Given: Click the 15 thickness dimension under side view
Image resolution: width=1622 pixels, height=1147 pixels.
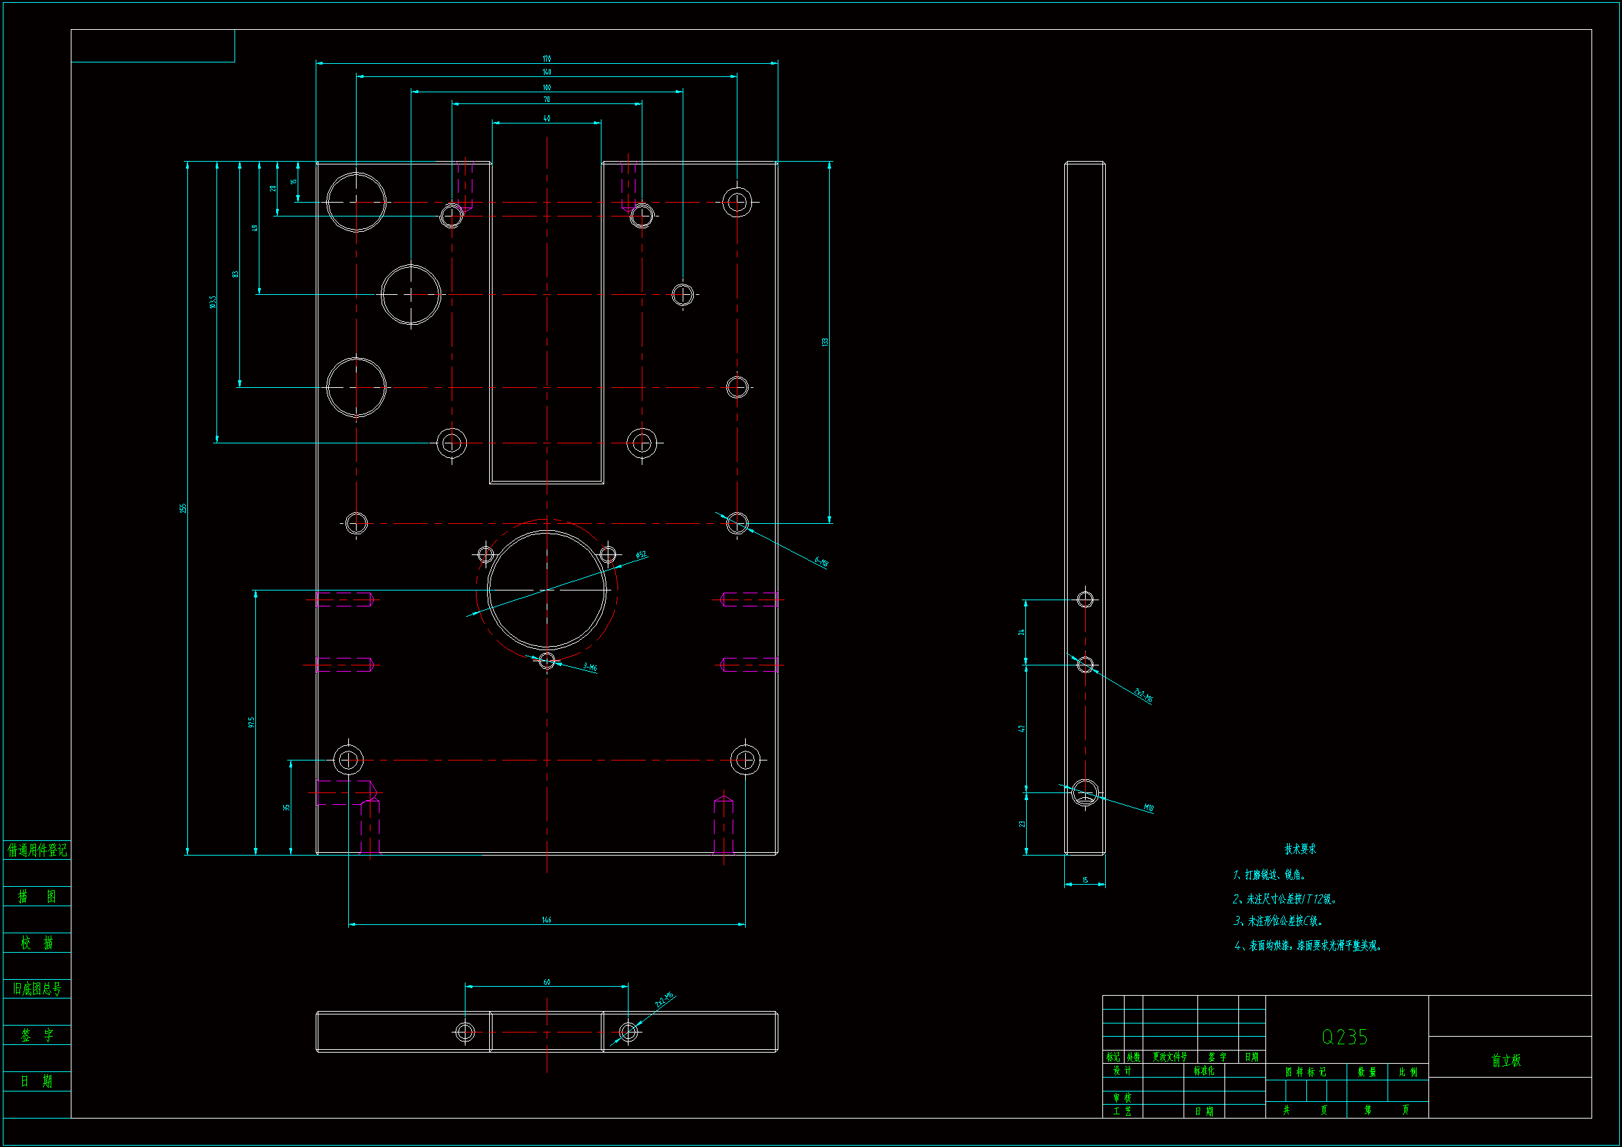Looking at the screenshot, I should 1084,880.
